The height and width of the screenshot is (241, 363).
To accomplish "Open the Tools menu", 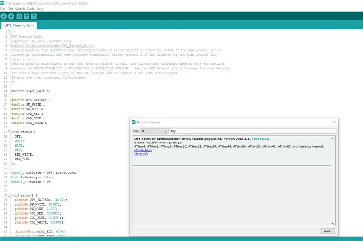I will [x=30, y=9].
